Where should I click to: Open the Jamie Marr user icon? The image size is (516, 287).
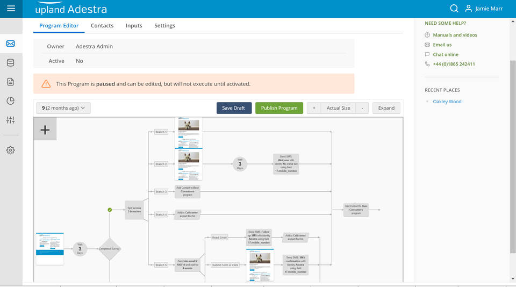click(468, 9)
